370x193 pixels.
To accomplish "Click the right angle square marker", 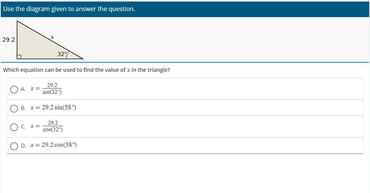I will (19, 57).
